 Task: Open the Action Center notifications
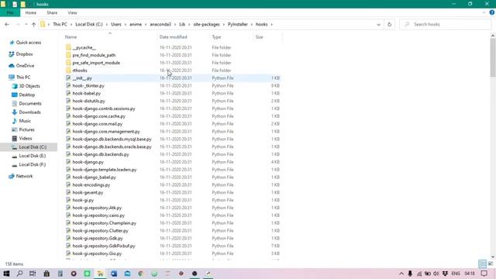pos(484,274)
